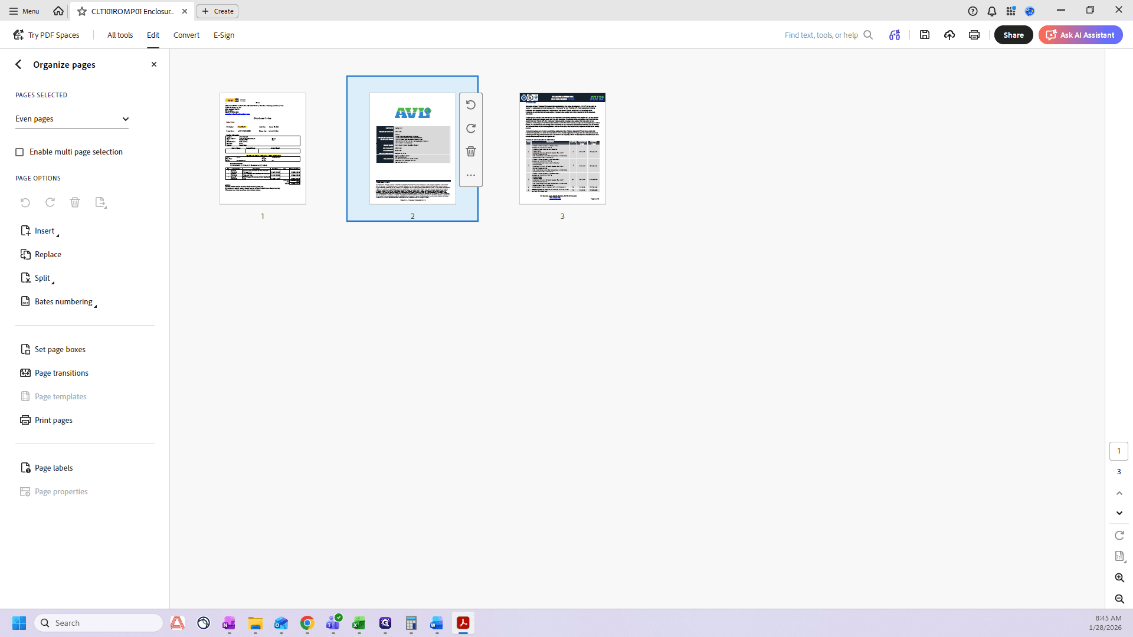
Task: Open the AI generative tool icon near search
Action: coord(895,35)
